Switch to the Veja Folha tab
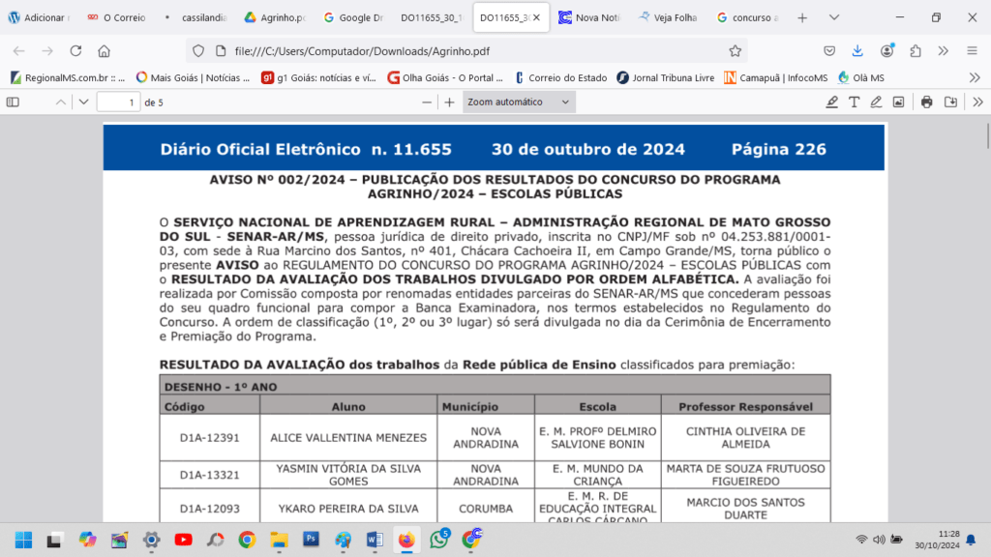 point(668,17)
